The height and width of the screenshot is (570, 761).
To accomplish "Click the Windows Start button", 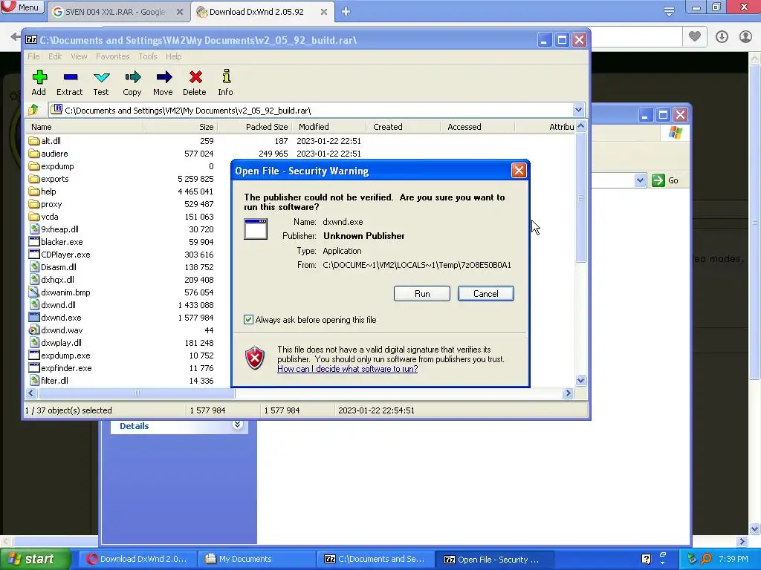I will click(x=35, y=559).
